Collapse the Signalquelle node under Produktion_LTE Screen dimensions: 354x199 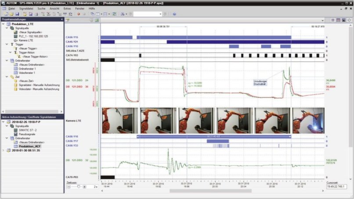click(7, 28)
